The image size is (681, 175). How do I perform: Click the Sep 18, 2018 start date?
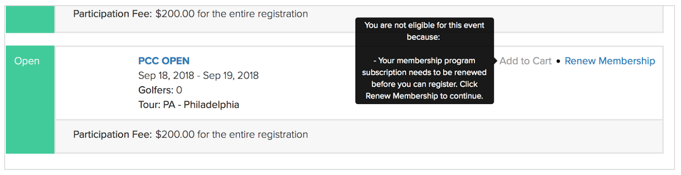tap(166, 75)
